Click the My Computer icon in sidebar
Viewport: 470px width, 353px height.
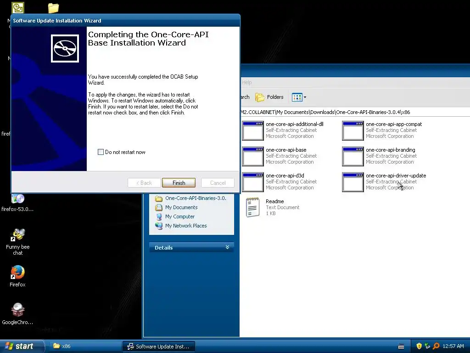tap(159, 217)
